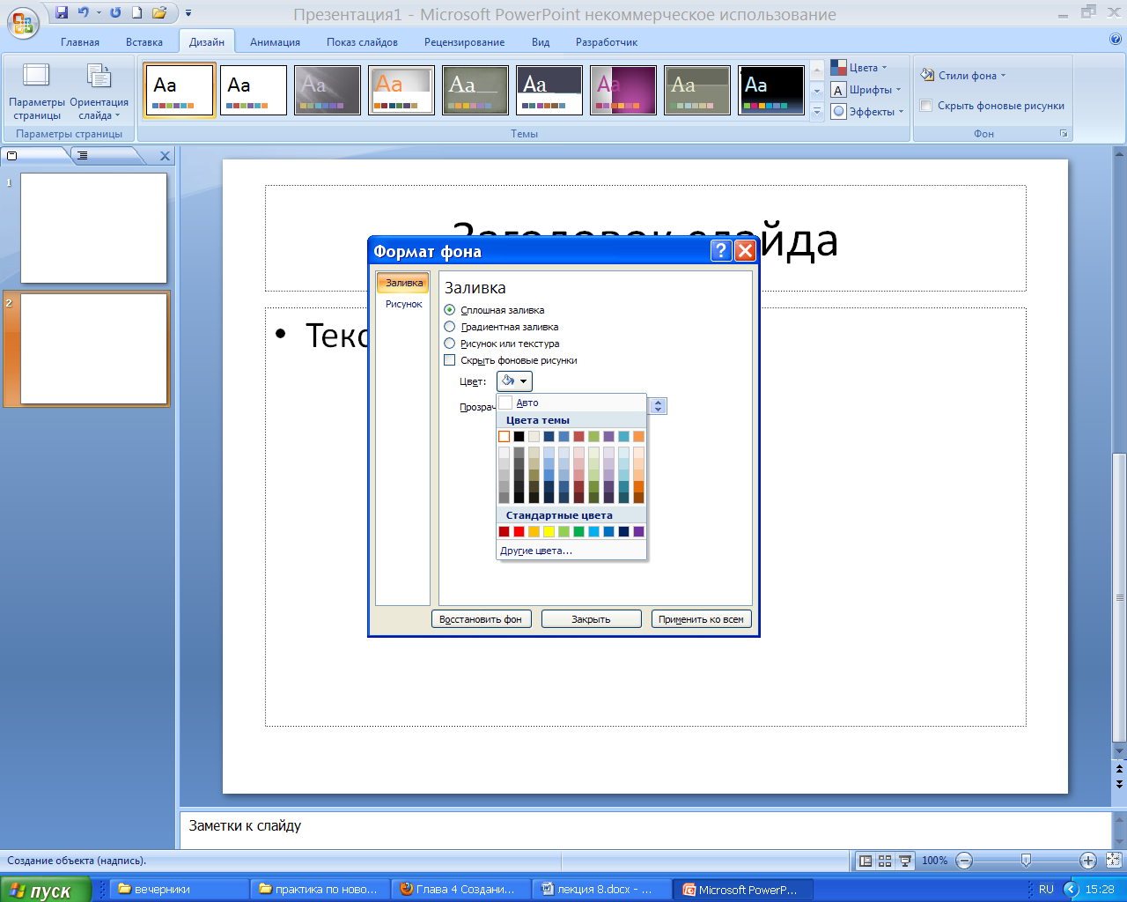Open the Шрифты theme fonts dropdown
The width and height of the screenshot is (1127, 902).
click(x=866, y=90)
